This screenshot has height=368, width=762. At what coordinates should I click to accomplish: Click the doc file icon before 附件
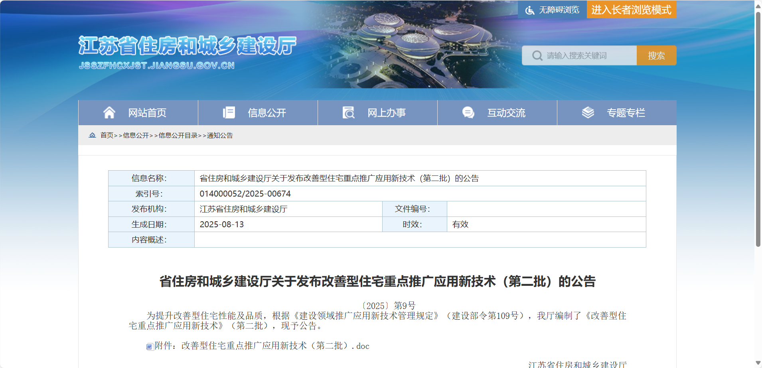pyautogui.click(x=150, y=346)
